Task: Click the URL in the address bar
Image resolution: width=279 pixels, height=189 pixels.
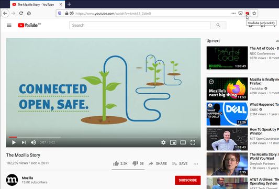Action: (114, 13)
